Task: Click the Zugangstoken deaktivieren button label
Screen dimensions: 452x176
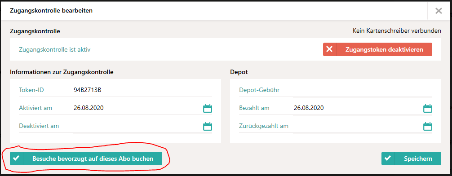Action: coord(384,49)
